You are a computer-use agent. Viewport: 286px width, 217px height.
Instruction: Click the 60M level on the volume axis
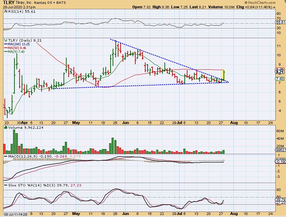click(x=280, y=131)
